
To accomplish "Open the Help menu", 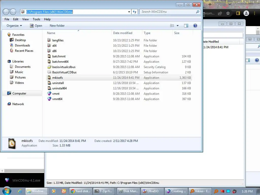I will pyautogui.click(x=47, y=19).
